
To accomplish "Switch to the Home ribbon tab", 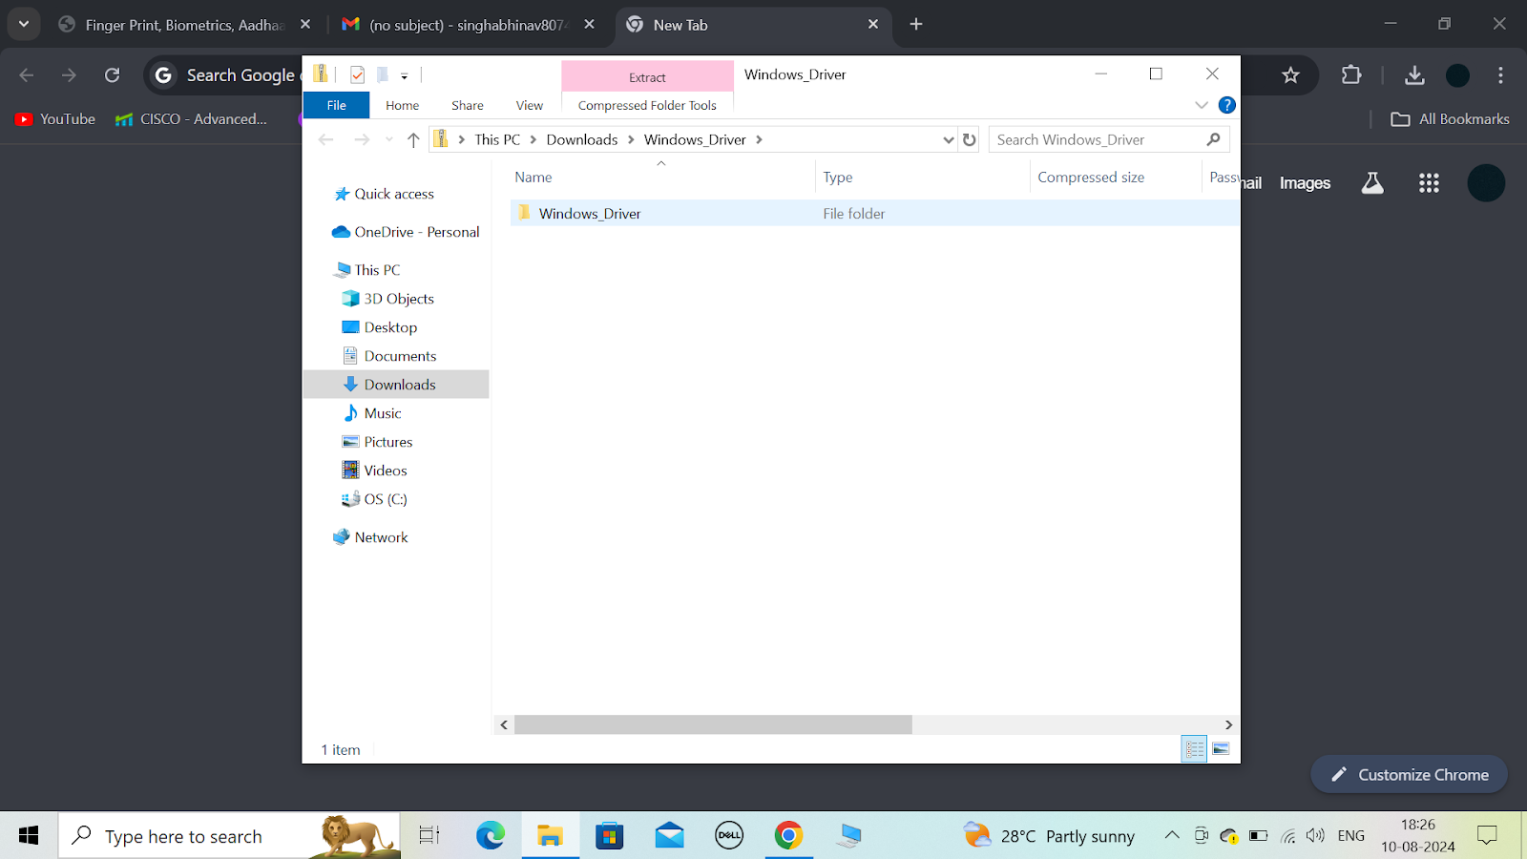I will [x=402, y=105].
